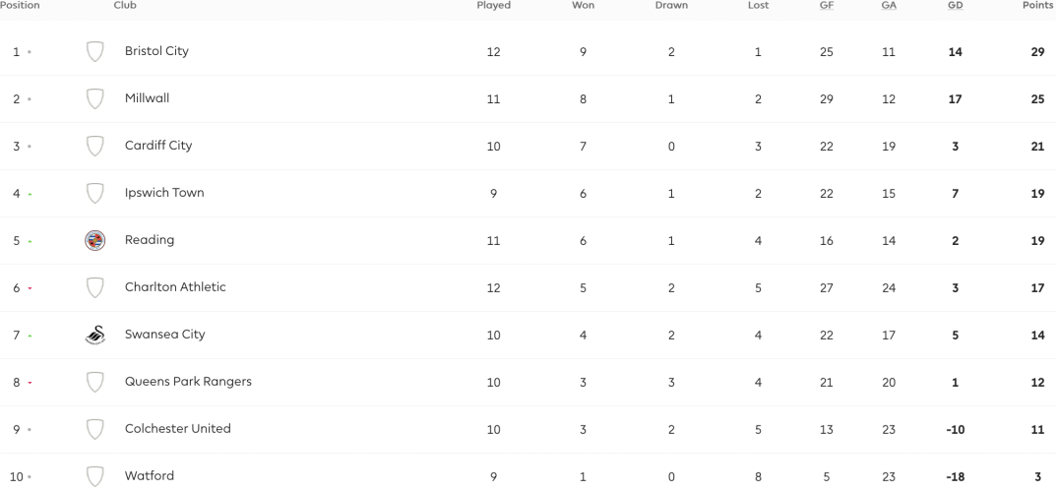Click the GA abbreviation header

click(889, 5)
